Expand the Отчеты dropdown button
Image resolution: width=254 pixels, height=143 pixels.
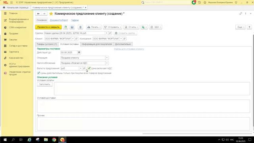click(x=131, y=27)
